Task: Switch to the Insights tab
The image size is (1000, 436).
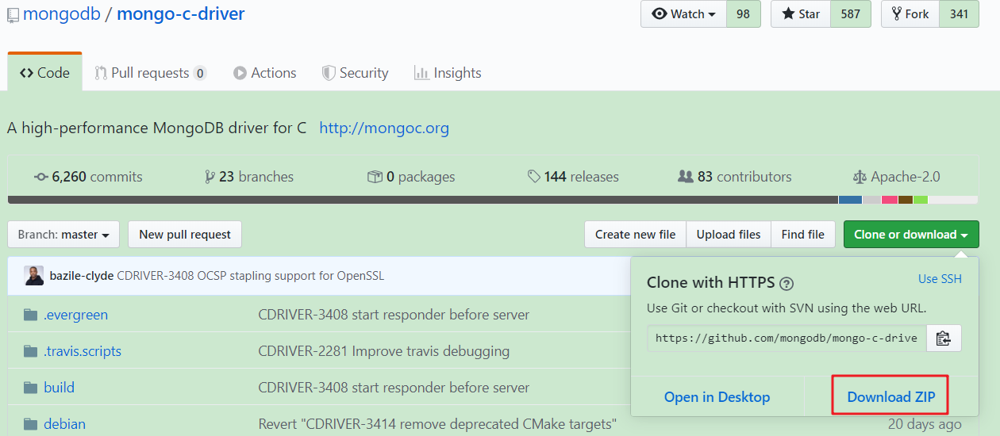Action: tap(448, 73)
